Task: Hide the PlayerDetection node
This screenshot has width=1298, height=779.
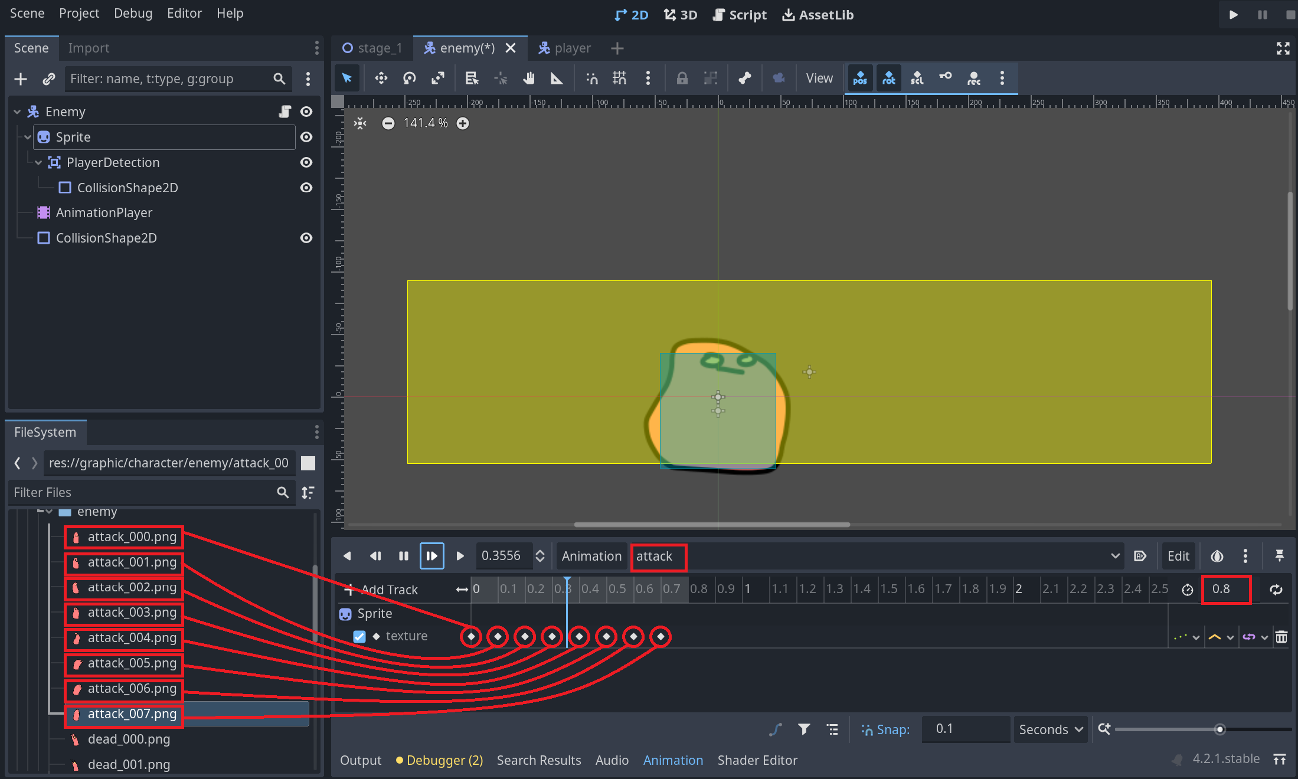Action: [306, 162]
